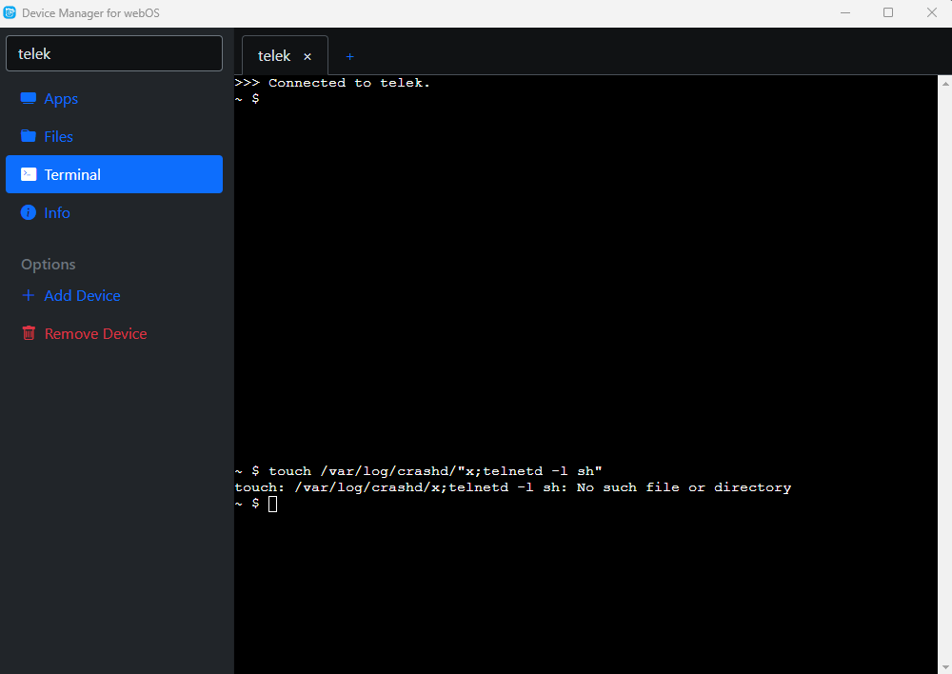Click the trash icon beside Remove Device
The image size is (952, 674).
[29, 333]
